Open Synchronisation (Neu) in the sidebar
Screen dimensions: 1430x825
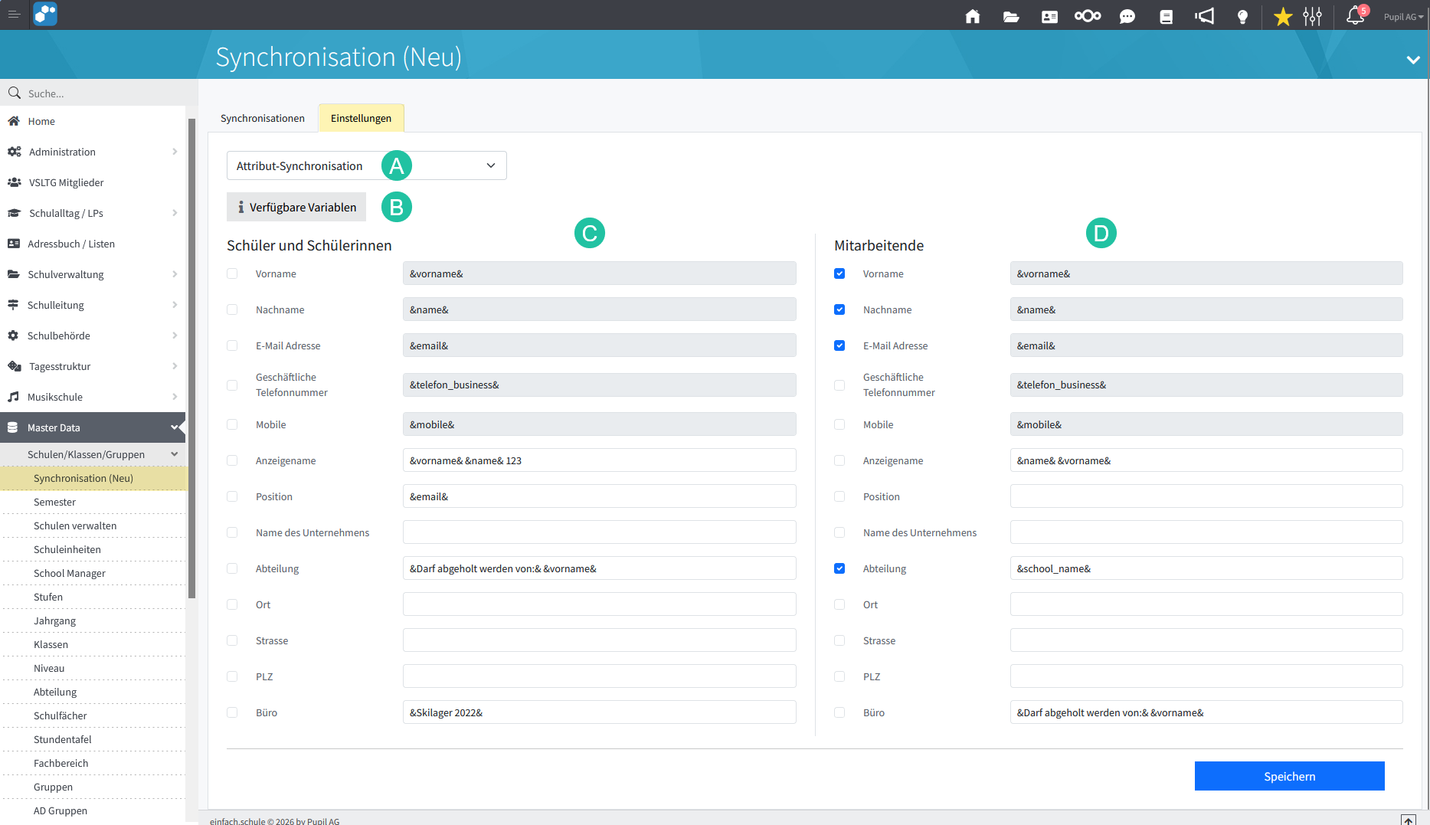93,478
